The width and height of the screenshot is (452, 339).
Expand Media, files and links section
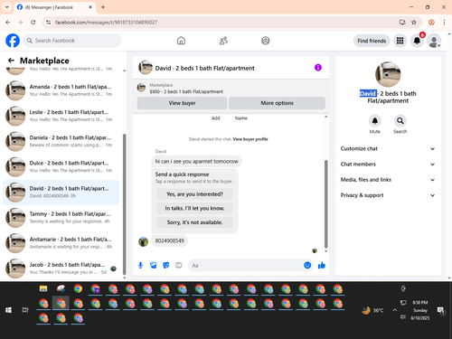[x=388, y=180]
